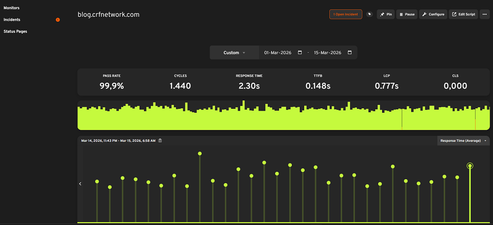Copy the chart date range via clipboard icon
The image size is (493, 225).
pyautogui.click(x=160, y=141)
